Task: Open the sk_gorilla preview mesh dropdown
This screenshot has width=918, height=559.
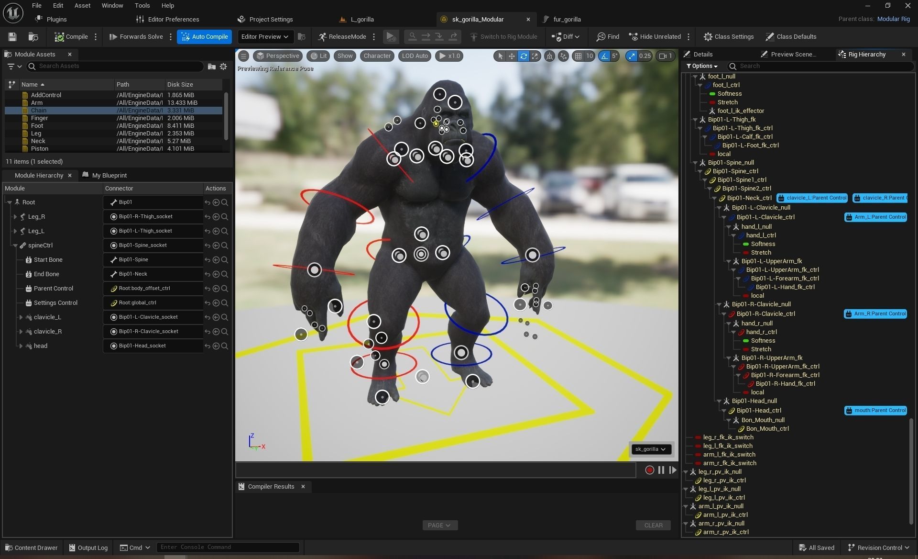Action: [x=650, y=449]
